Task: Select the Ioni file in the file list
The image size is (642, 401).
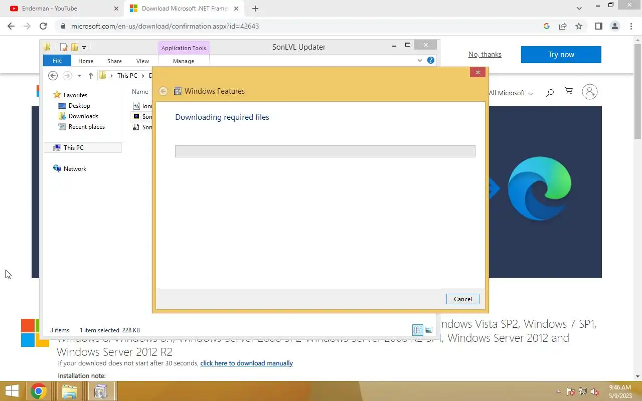Action: coord(142,106)
